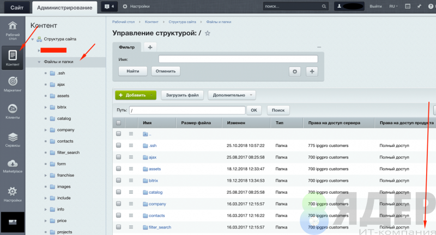The width and height of the screenshot is (436, 235).
Task: Toggle the select-all header checkbox
Action: click(x=118, y=122)
